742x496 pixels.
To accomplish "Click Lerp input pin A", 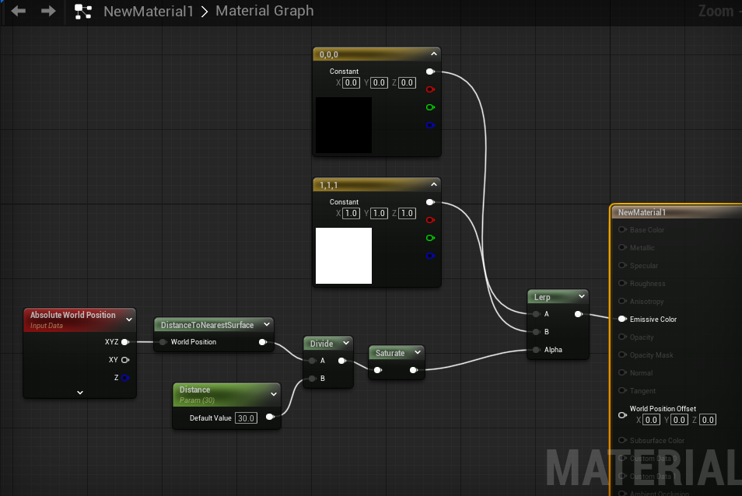I will coord(536,314).
